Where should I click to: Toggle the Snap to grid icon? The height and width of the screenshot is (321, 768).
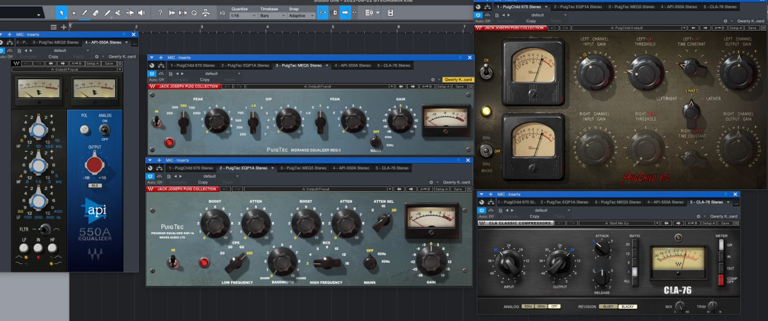tap(323, 12)
